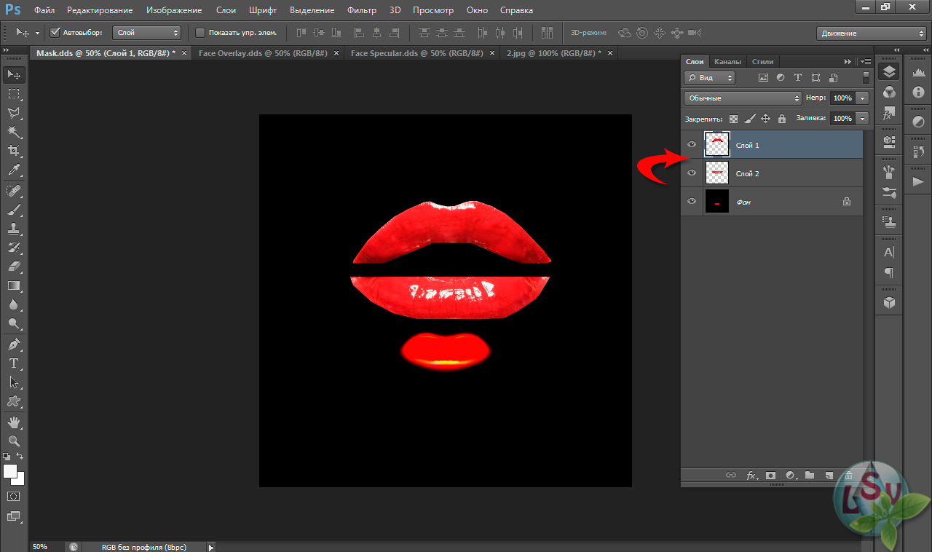
Task: Select the Magic Wand tool
Action: click(x=14, y=132)
